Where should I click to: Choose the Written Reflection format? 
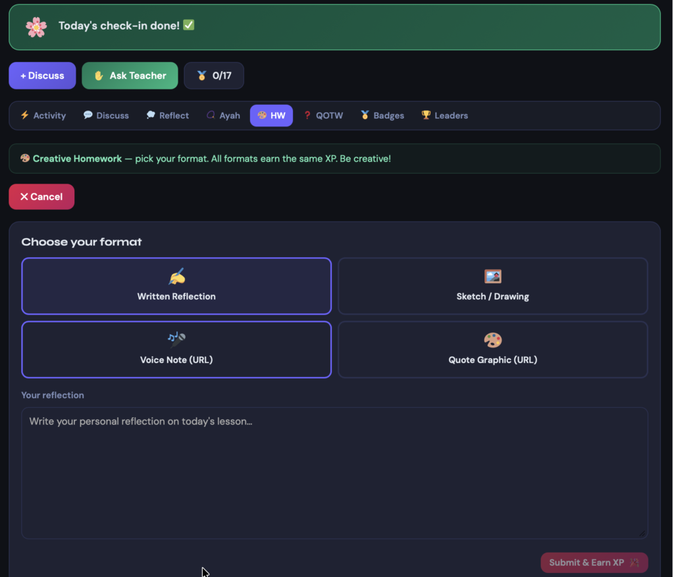(176, 286)
